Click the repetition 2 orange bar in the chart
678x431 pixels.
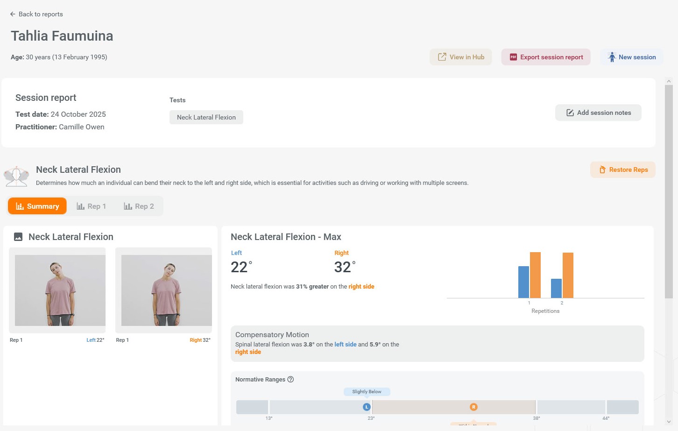[x=568, y=275]
